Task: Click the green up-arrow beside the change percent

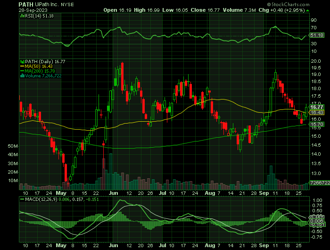Action: [308, 10]
